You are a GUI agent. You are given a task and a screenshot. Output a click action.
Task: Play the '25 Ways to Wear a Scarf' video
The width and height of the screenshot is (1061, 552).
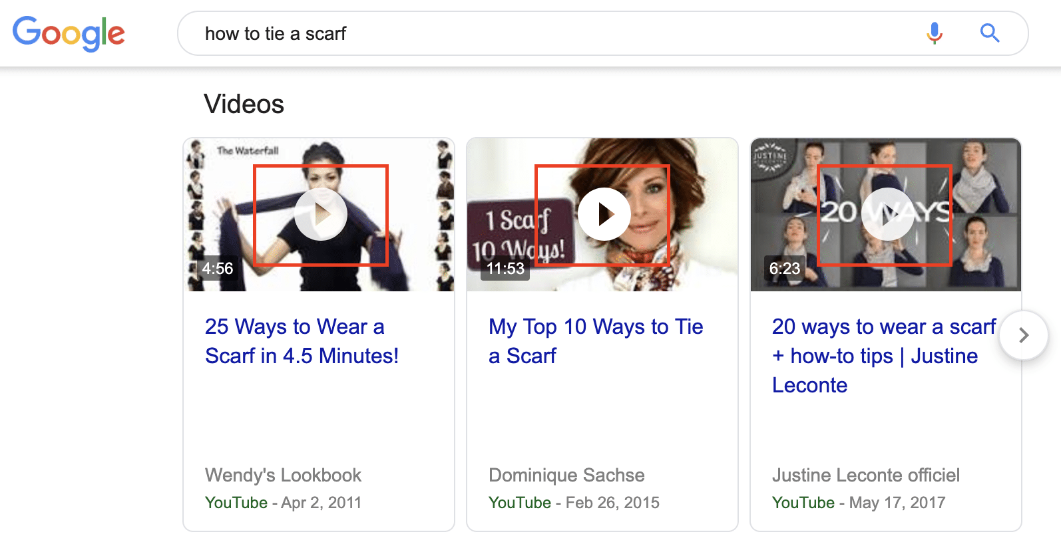pos(321,214)
